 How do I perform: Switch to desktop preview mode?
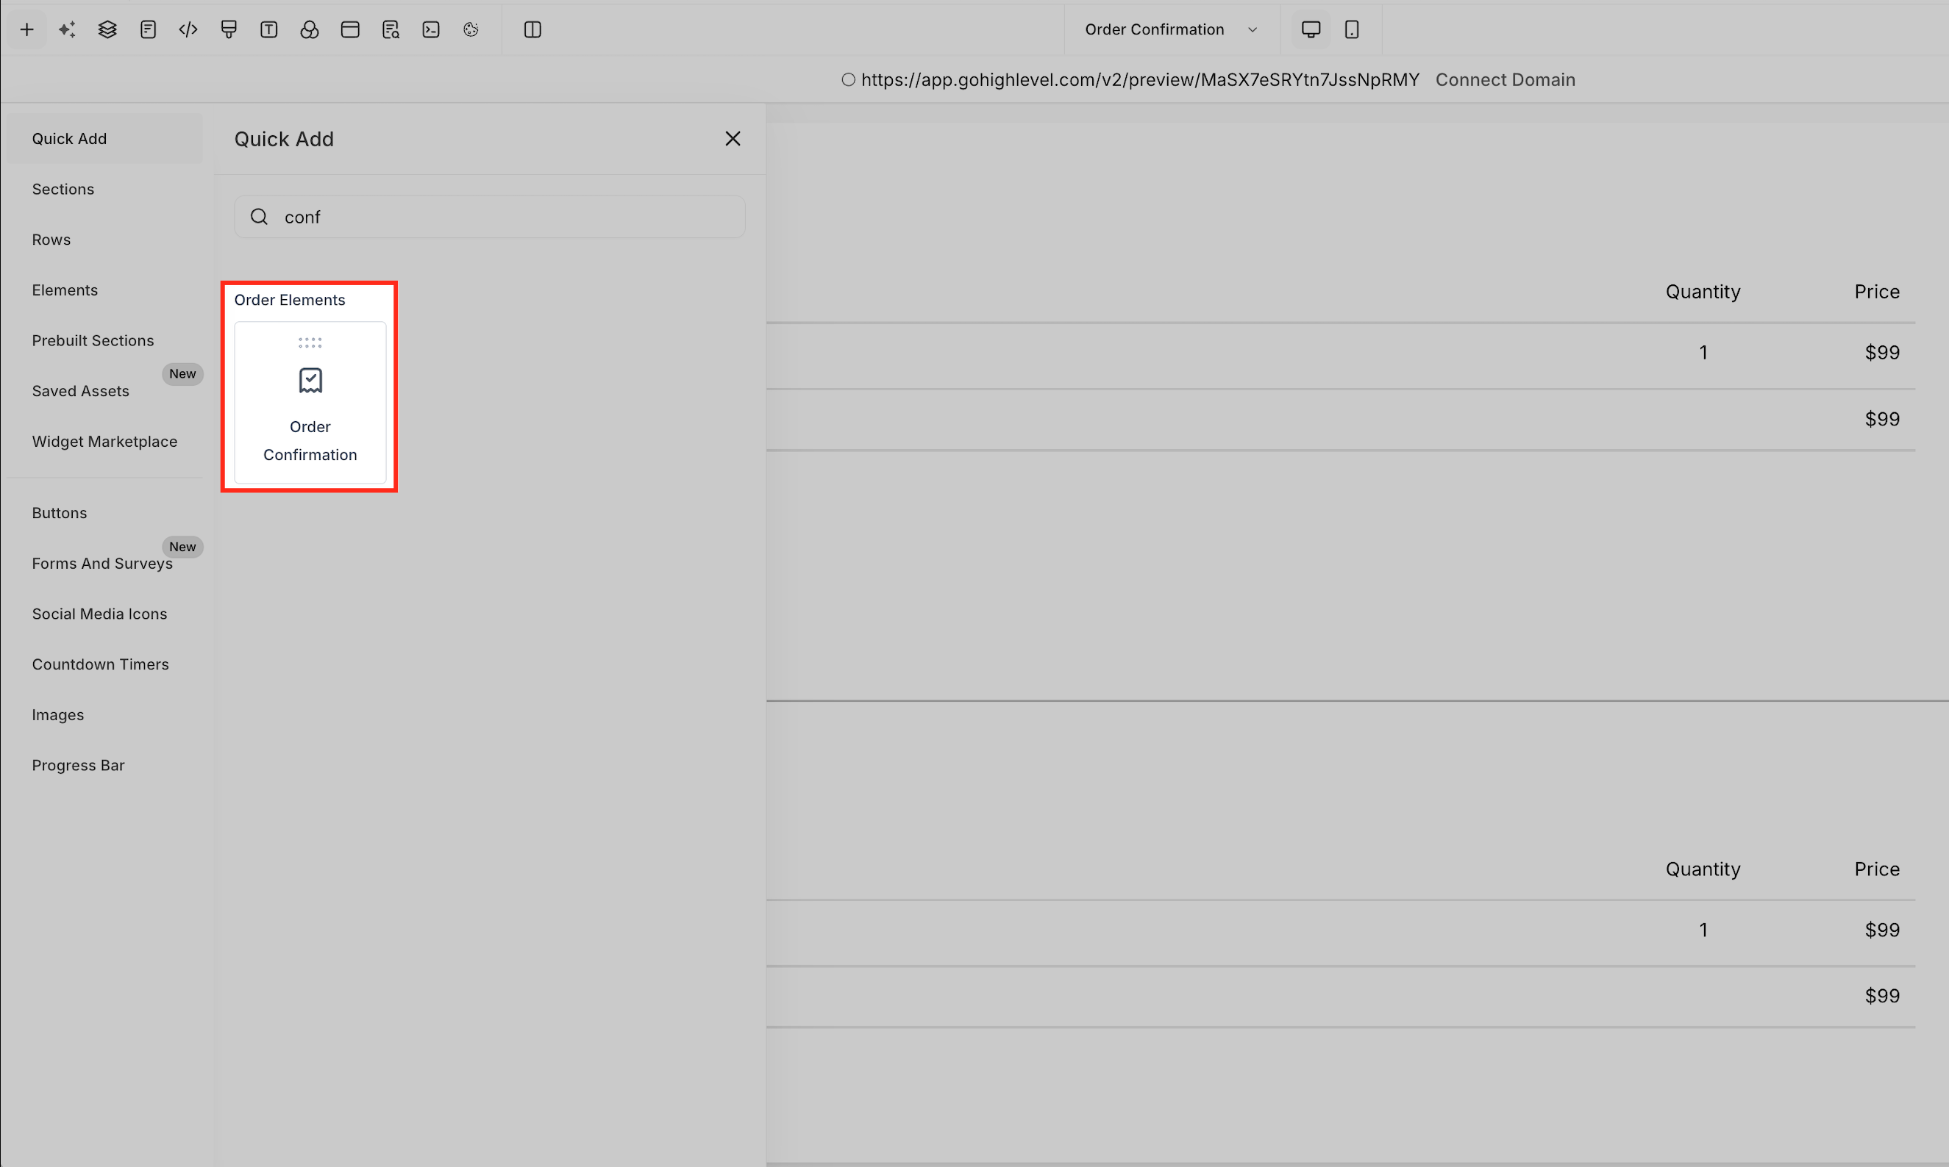[x=1311, y=30]
